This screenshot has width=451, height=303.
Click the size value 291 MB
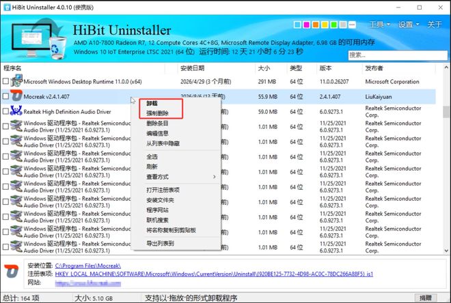point(267,82)
